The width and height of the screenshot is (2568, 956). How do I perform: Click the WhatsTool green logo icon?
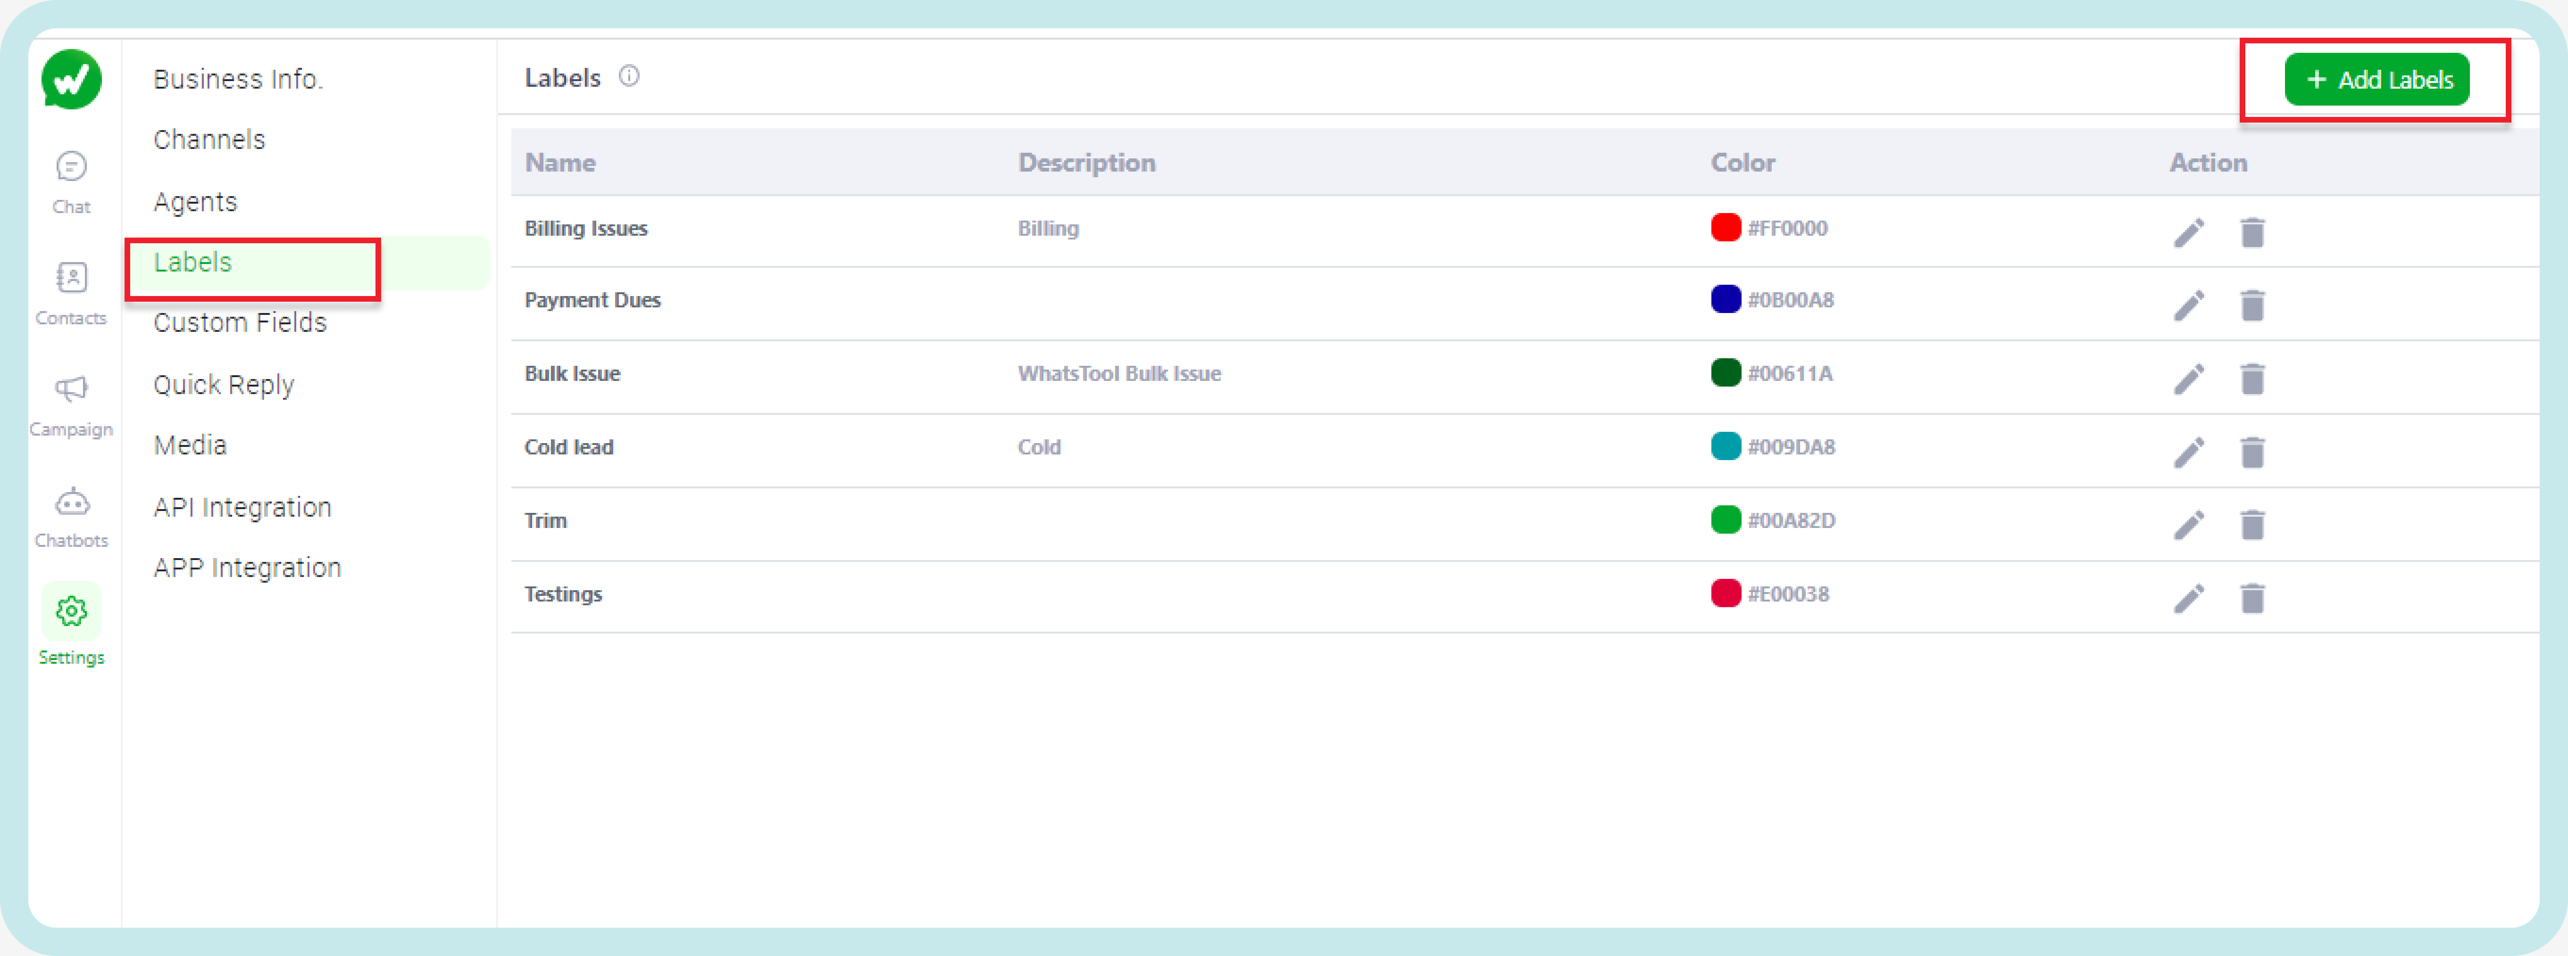point(71,79)
